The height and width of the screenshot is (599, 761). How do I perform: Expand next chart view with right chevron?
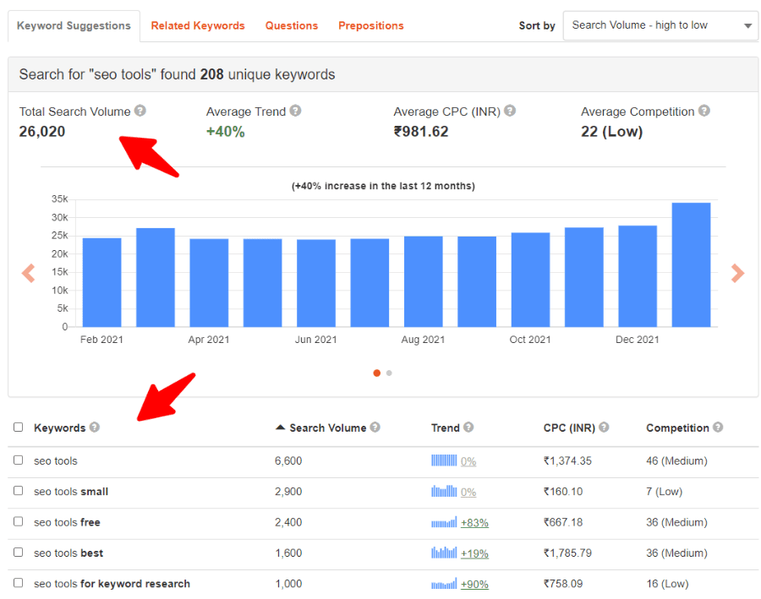[737, 273]
